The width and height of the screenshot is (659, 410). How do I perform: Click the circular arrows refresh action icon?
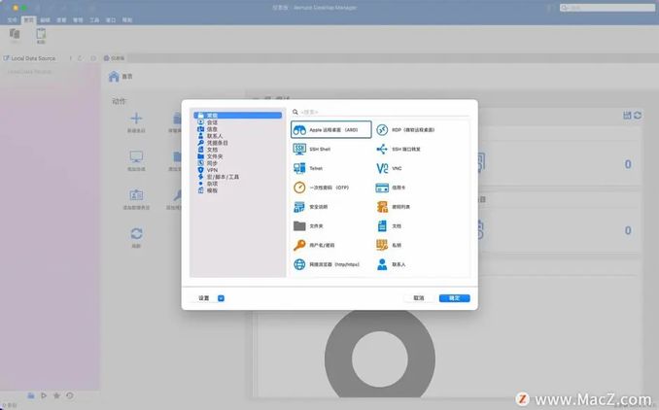coord(136,233)
